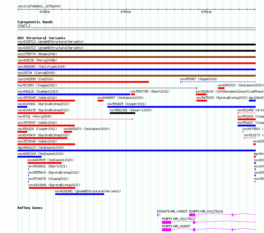264x233 pixels.
Task: Click the left arrow of the ruler
Action: tap(19, 9)
